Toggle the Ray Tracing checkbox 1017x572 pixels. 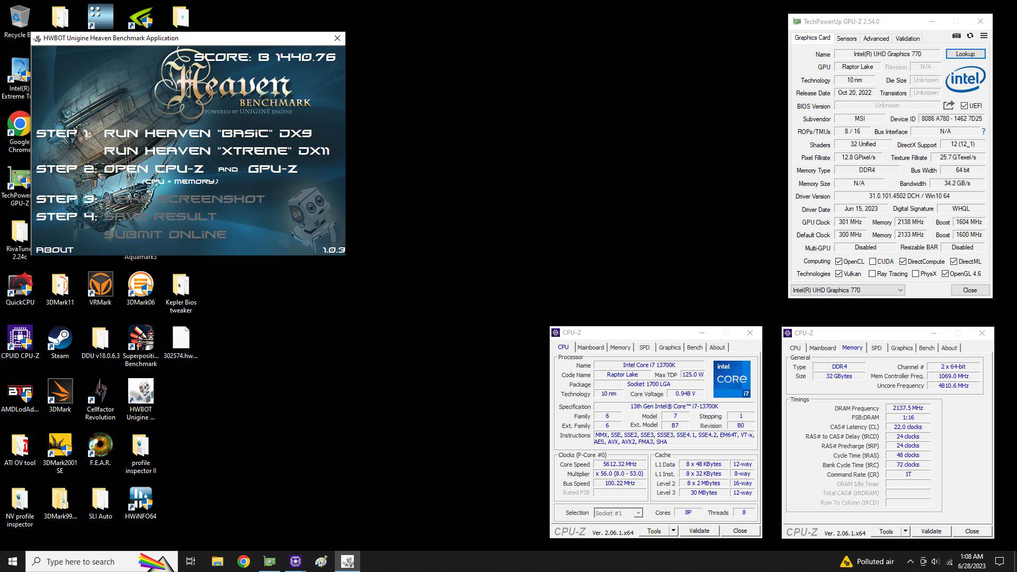point(872,274)
